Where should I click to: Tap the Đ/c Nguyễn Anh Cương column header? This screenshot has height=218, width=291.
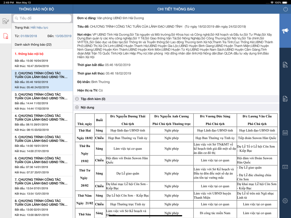click(171, 120)
